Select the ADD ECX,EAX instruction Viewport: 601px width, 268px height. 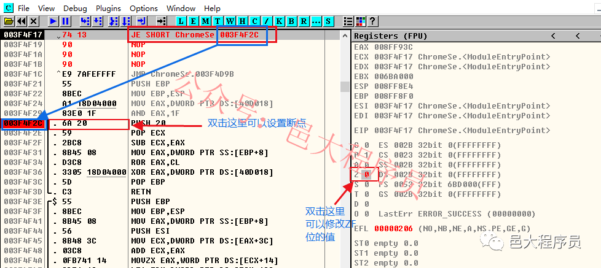pyautogui.click(x=158, y=251)
